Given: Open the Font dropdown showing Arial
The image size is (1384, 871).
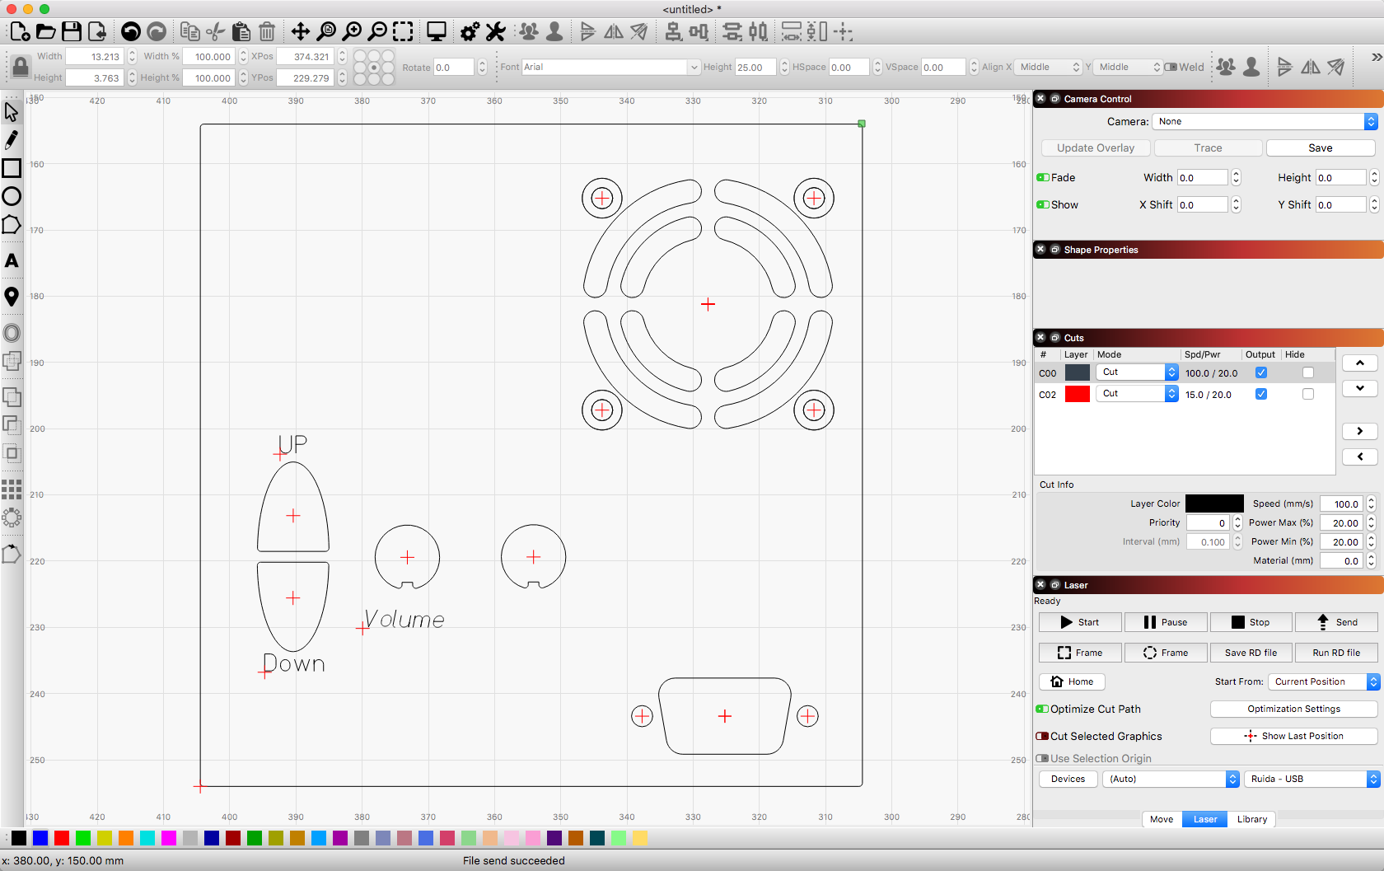Looking at the screenshot, I should coord(610,67).
